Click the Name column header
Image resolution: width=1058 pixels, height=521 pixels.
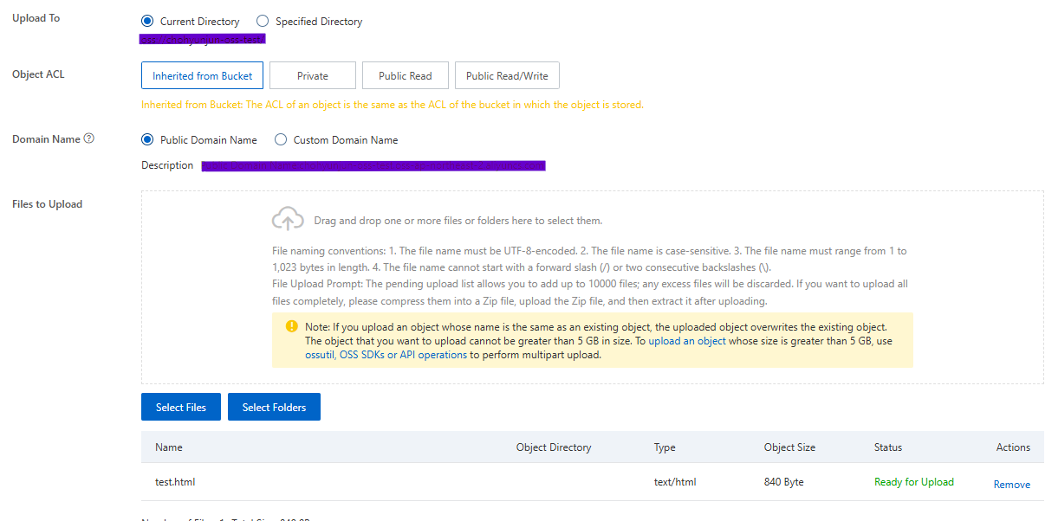pos(169,447)
